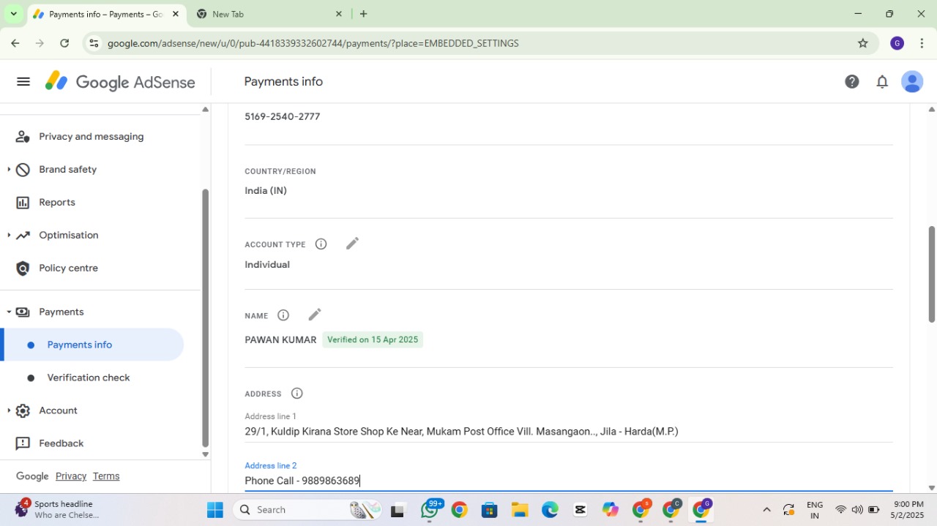The height and width of the screenshot is (526, 937).
Task: Click the sidebar scroll down arrow
Action: 205,454
